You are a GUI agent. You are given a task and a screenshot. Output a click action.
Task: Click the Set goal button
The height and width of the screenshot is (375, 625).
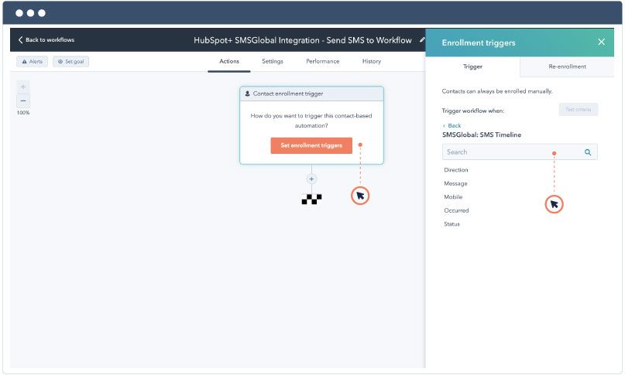pos(71,61)
